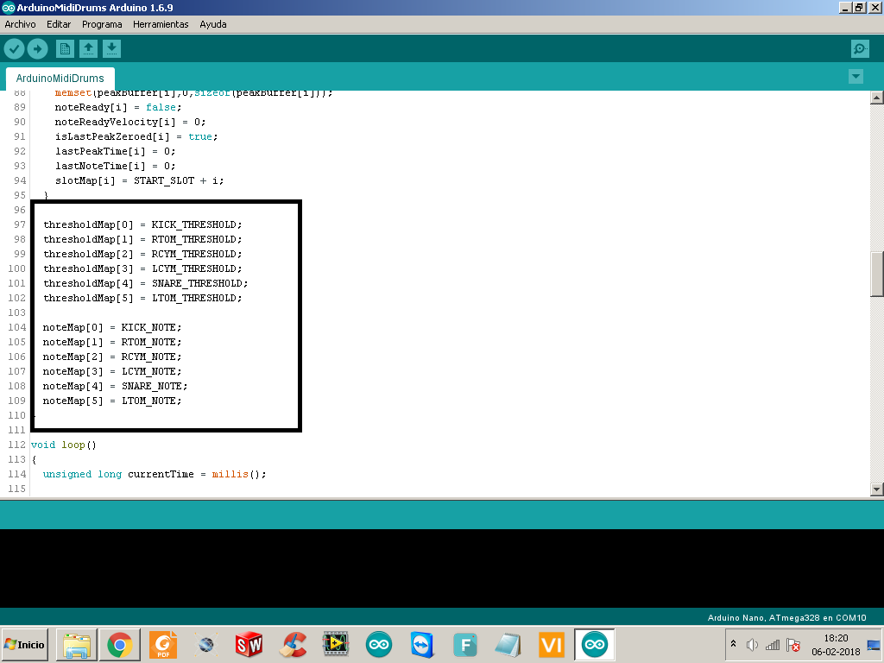
Task: Upload the sketch with the arrow button
Action: (x=37, y=48)
